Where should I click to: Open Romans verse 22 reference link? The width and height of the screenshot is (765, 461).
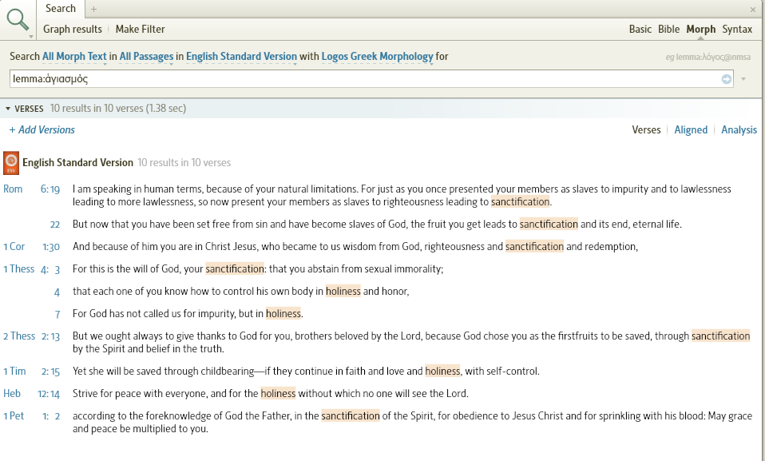(54, 225)
